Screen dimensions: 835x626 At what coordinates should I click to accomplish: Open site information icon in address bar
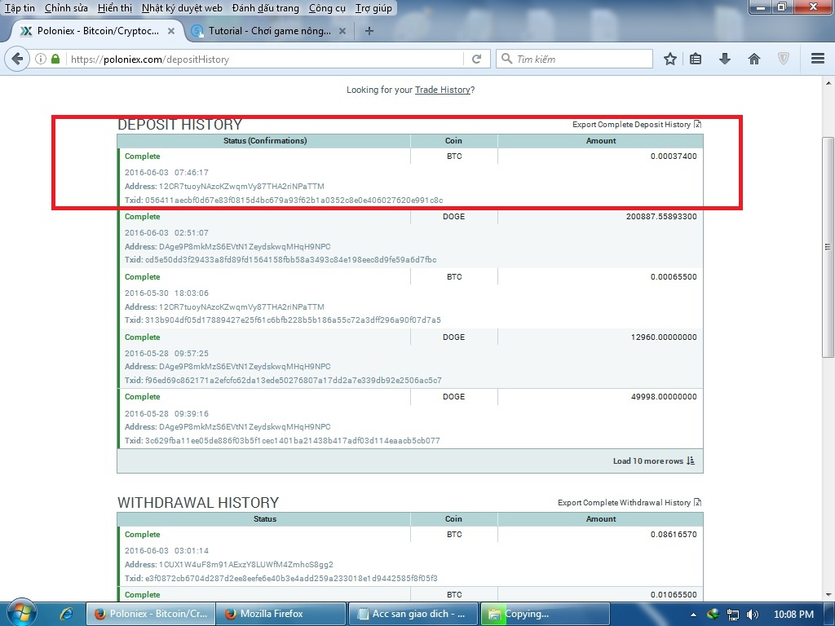[x=41, y=59]
